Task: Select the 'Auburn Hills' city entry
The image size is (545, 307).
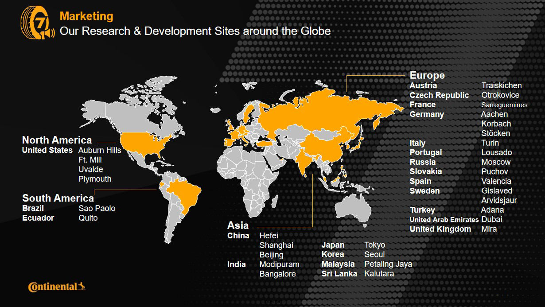Action: [x=100, y=150]
